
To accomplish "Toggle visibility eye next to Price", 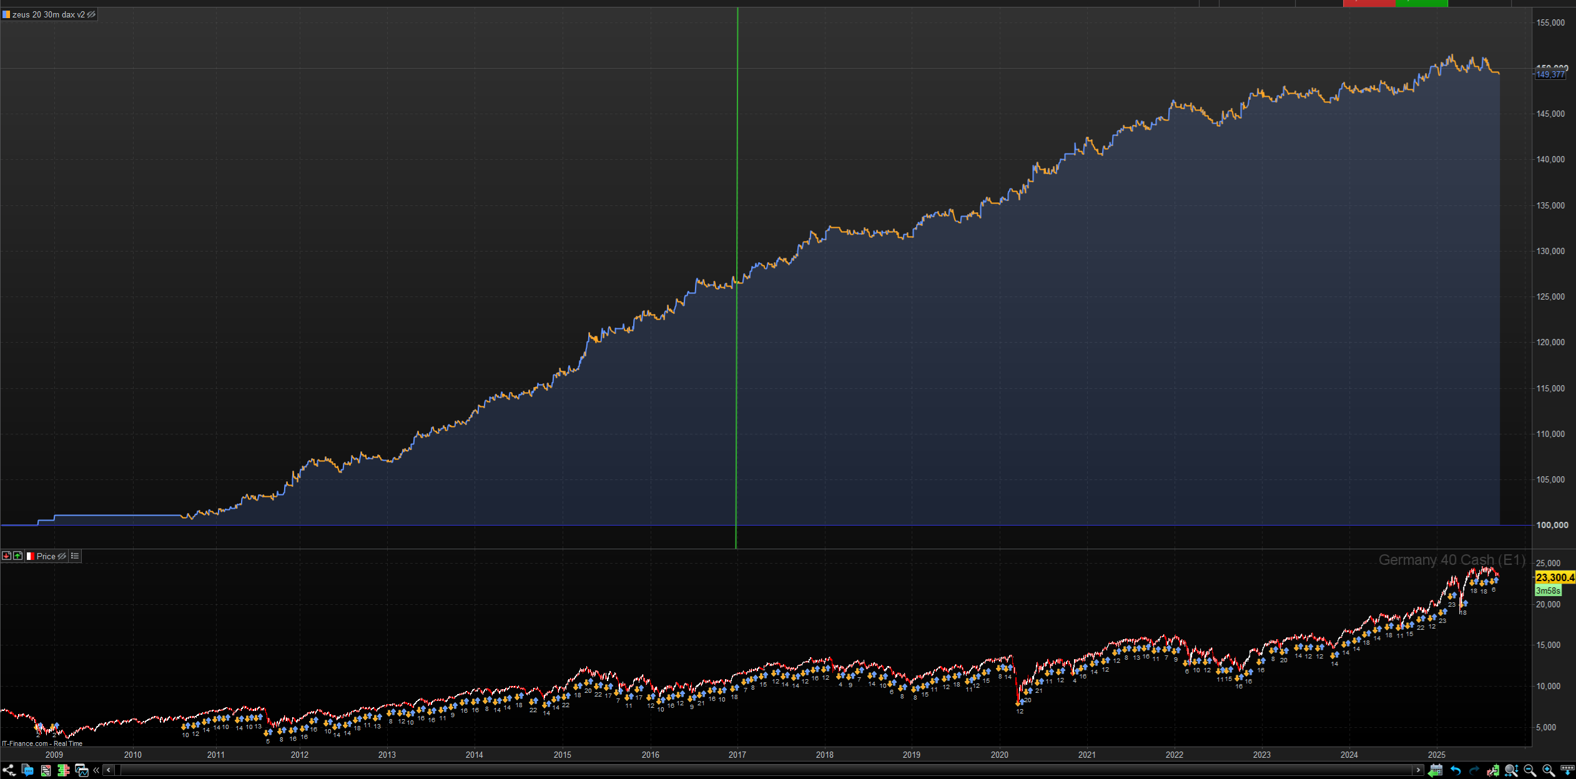I will coord(62,556).
